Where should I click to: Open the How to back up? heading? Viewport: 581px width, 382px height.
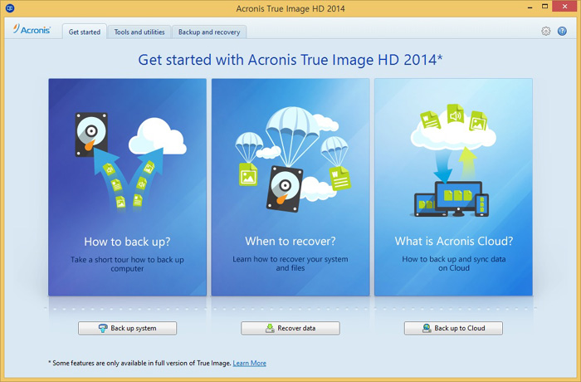coord(127,242)
